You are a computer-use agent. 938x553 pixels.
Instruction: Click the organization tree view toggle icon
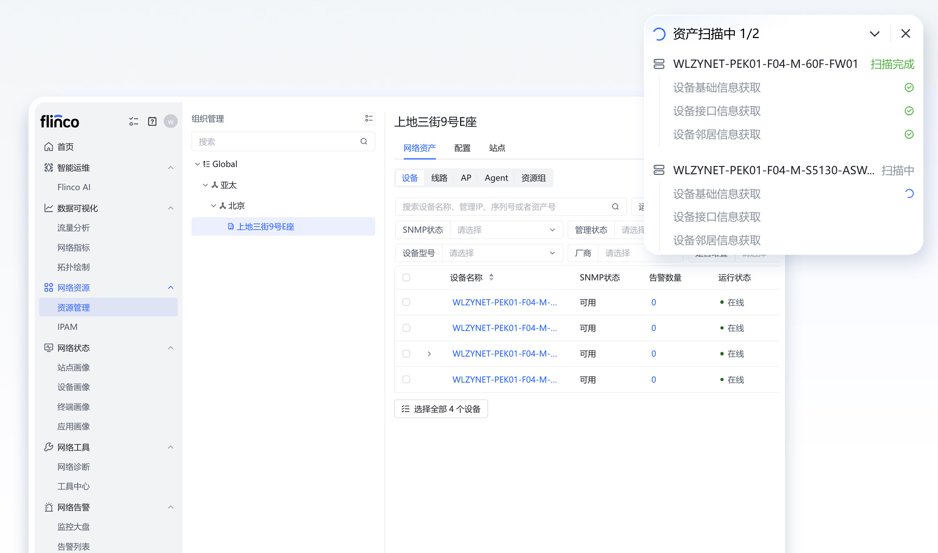click(369, 119)
